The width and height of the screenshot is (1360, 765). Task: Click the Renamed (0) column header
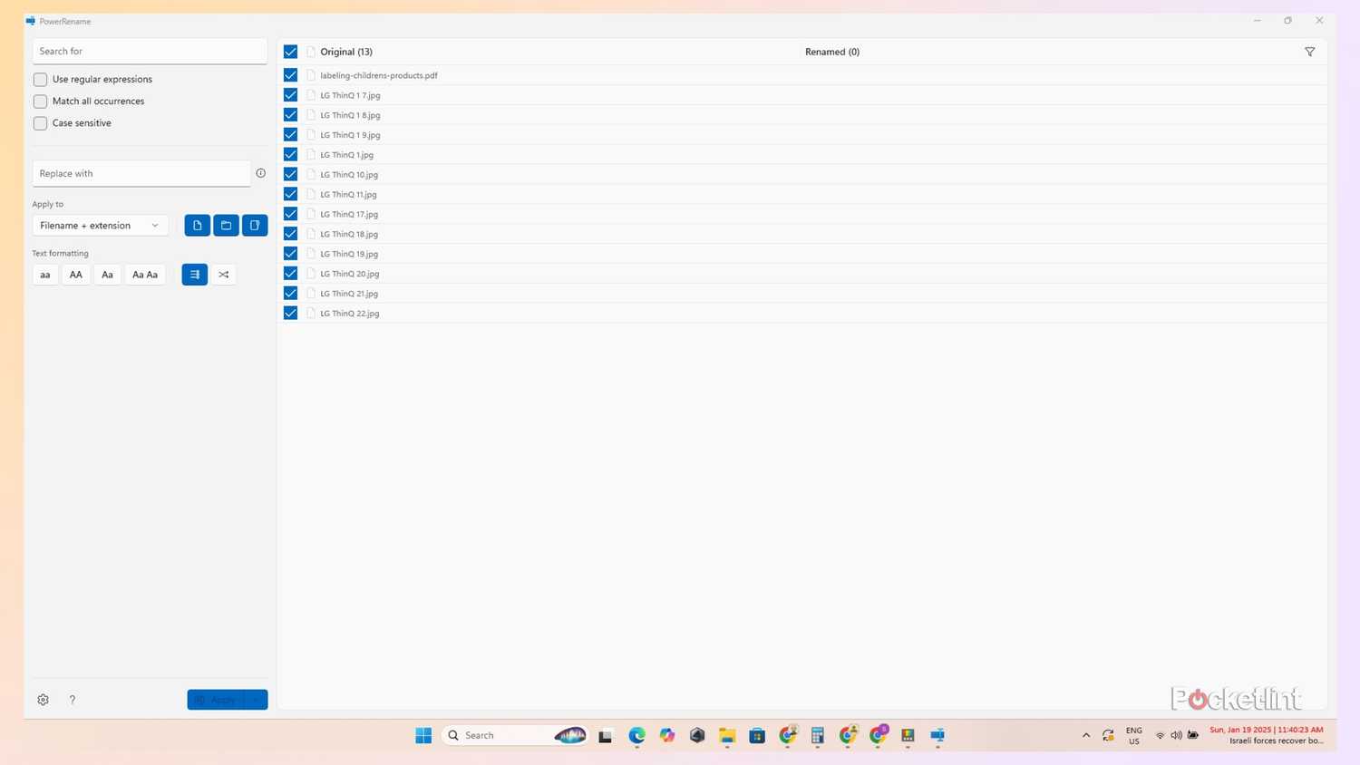click(831, 52)
